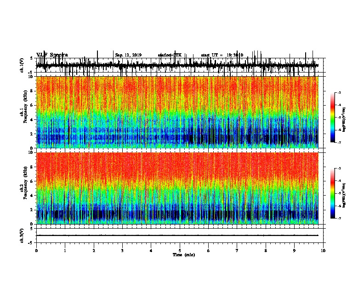
Task: Click the "7" minute tick label
Action: pos(237,251)
